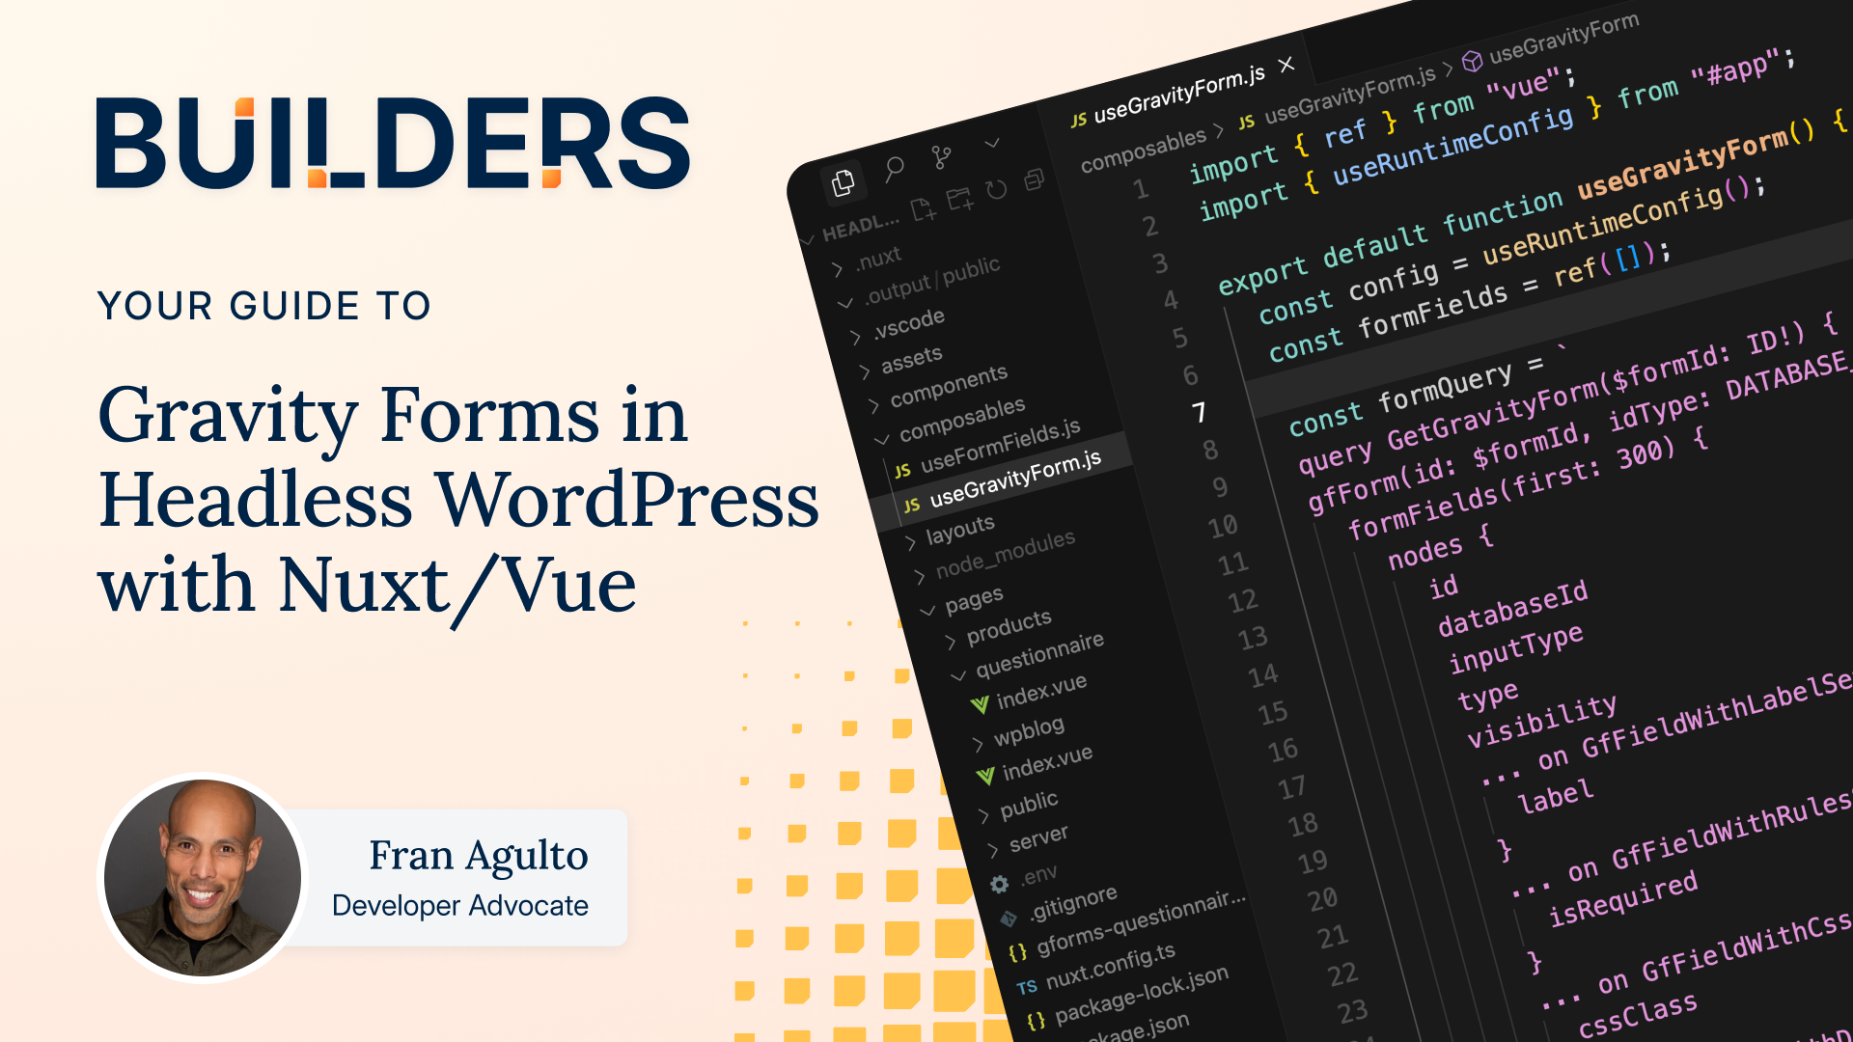This screenshot has height=1042, width=1853.
Task: Select the gear icon next to .env
Action: (x=998, y=886)
